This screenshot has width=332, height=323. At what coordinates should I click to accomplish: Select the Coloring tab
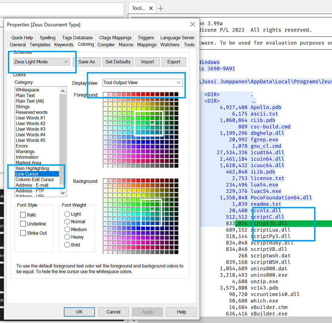coord(86,44)
